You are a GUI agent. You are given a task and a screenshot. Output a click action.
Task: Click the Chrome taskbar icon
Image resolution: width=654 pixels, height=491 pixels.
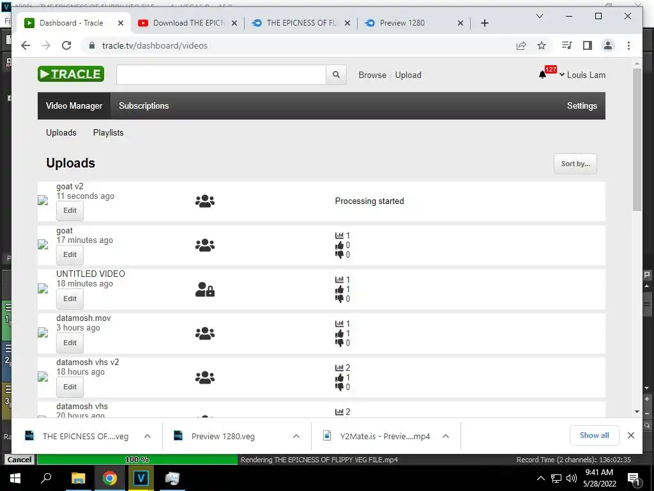[110, 478]
